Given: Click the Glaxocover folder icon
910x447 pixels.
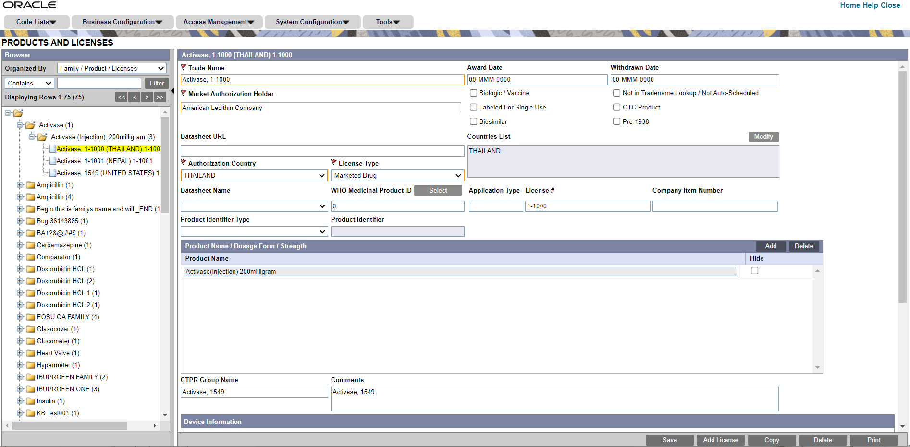Looking at the screenshot, I should click(x=31, y=329).
